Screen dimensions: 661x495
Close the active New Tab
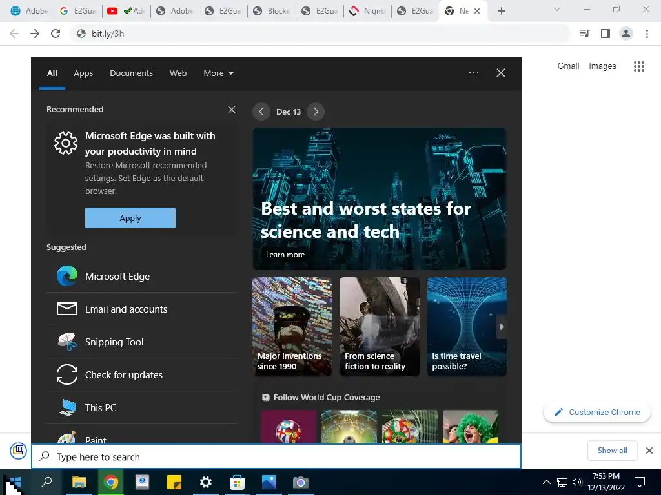pos(477,11)
